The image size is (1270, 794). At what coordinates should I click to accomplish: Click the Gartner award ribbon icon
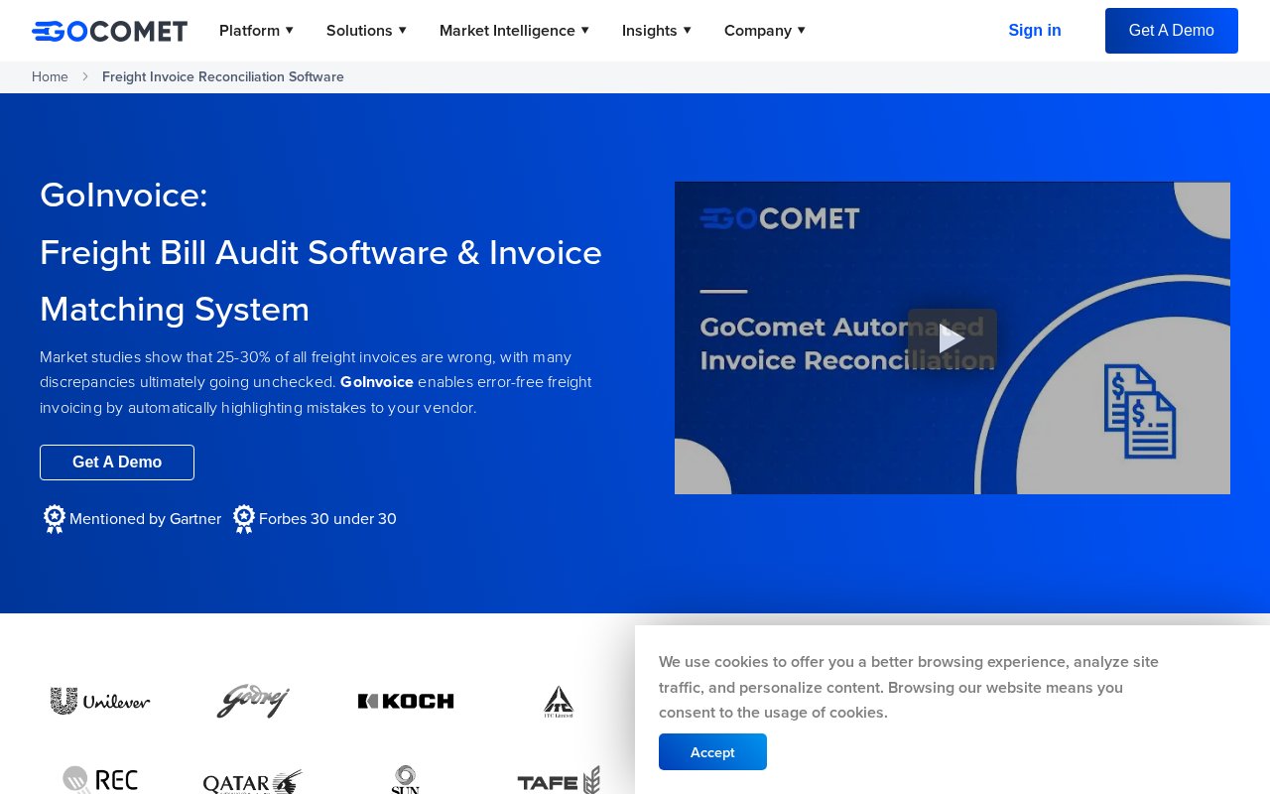55,519
